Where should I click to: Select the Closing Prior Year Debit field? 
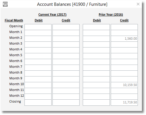coord(96,103)
